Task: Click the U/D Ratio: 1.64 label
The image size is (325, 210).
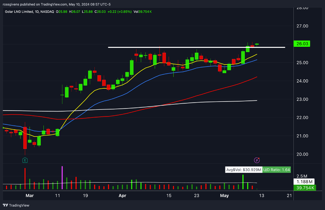Action: [x=276, y=170]
